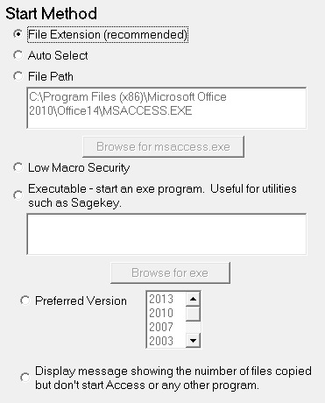Click Browse for msaccess.exe button
Viewport: 325px width, 403px height.
pos(163,146)
